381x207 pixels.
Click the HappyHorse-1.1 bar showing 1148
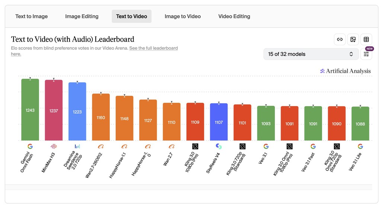[124, 118]
